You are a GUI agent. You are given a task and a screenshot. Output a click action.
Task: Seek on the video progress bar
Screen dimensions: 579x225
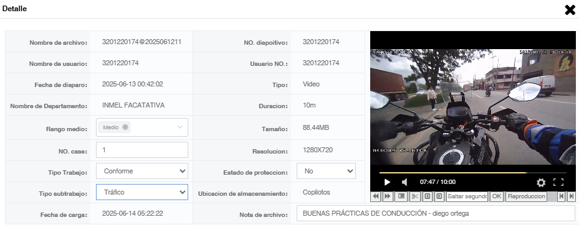click(472, 172)
